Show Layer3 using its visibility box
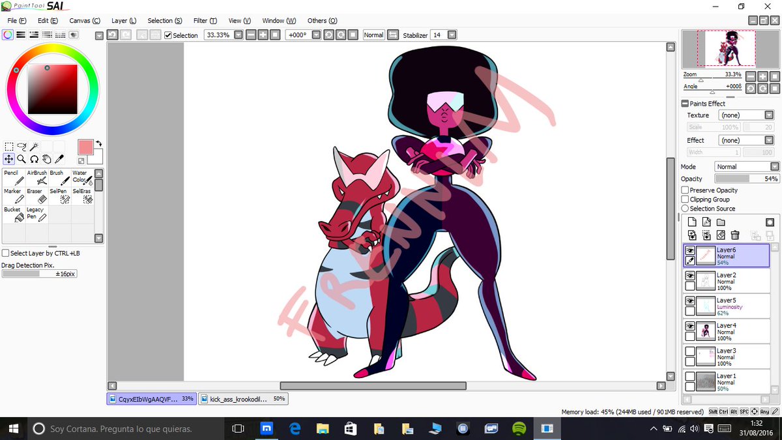This screenshot has height=440, width=782. (x=689, y=351)
